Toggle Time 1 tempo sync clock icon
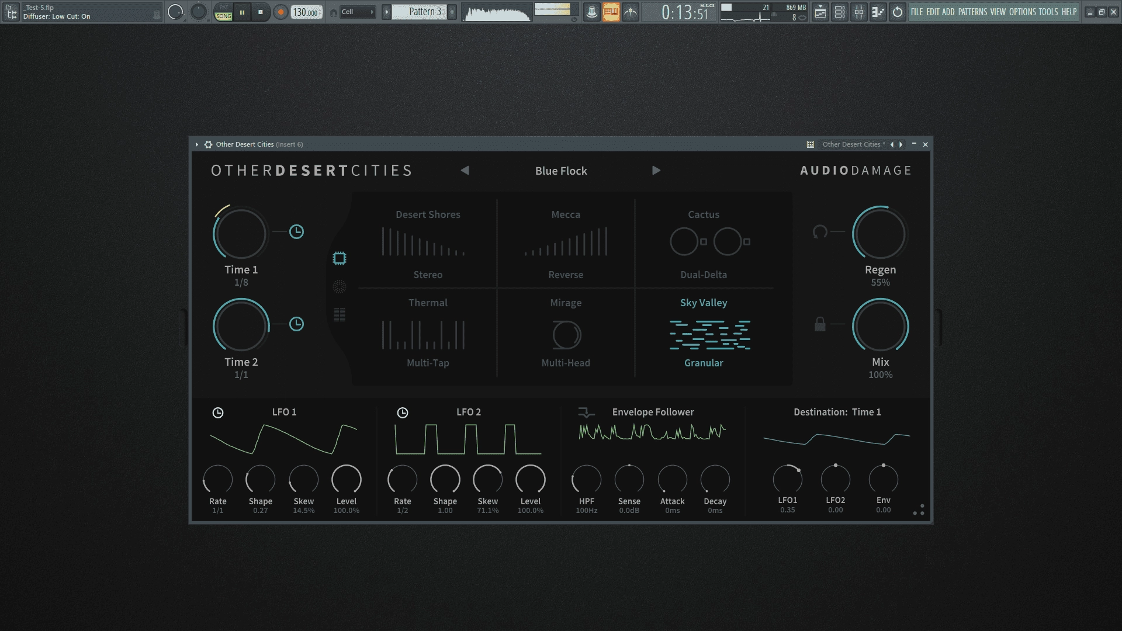The width and height of the screenshot is (1122, 631). [x=296, y=232]
